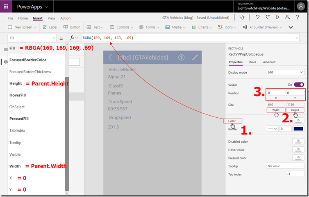Select HoverFill in property list
The width and height of the screenshot is (309, 197).
[18, 95]
